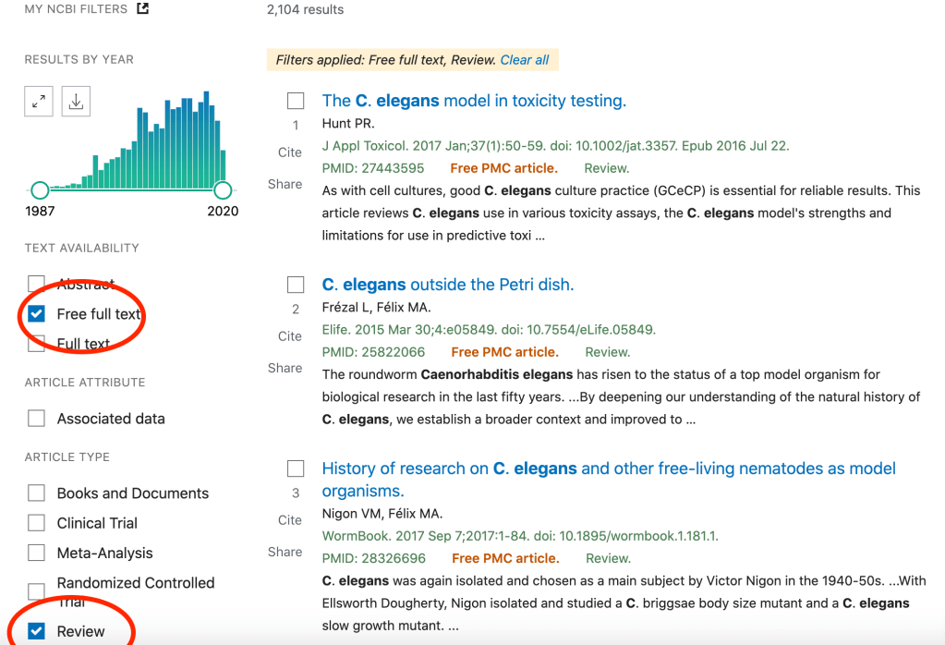Uncheck the Review article type filter

point(37,631)
